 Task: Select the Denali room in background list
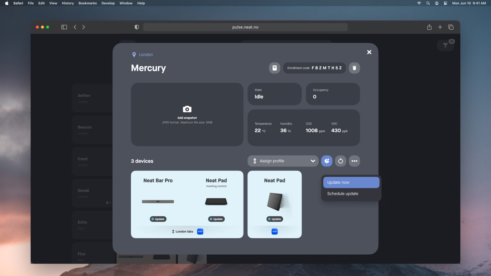click(x=92, y=193)
